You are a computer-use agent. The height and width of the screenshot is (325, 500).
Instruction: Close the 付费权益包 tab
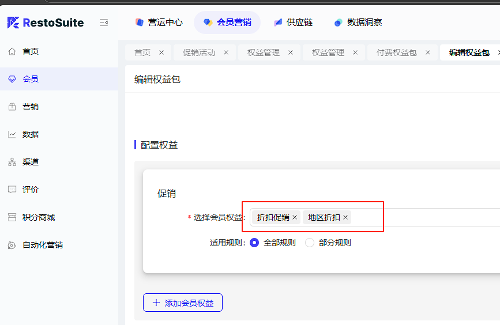[428, 52]
